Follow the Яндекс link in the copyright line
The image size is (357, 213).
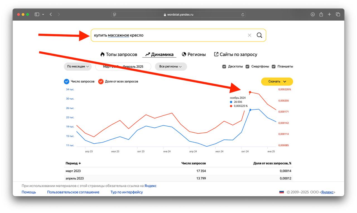[327, 192]
